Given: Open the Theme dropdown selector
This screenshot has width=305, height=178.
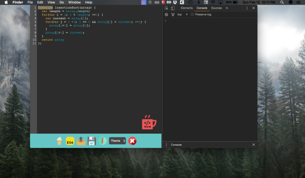Looking at the screenshot, I should (x=117, y=141).
